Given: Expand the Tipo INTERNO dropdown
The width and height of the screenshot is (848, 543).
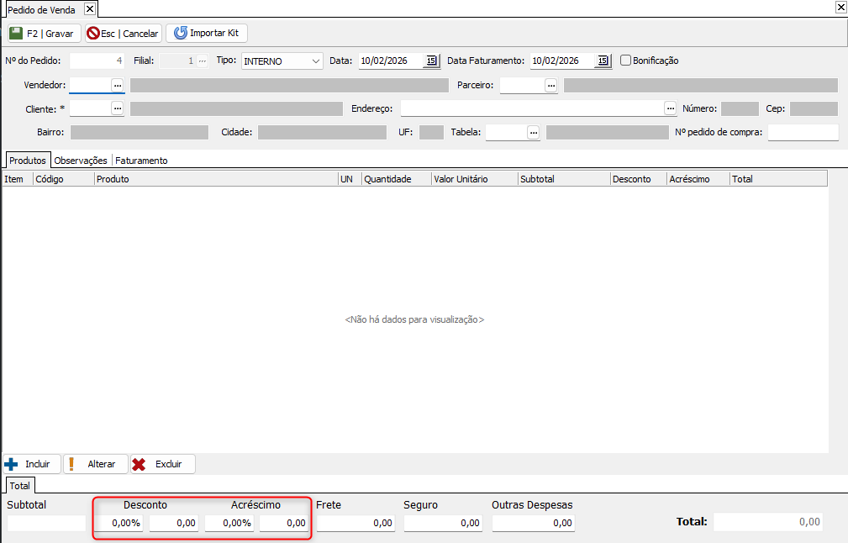Looking at the screenshot, I should [315, 61].
